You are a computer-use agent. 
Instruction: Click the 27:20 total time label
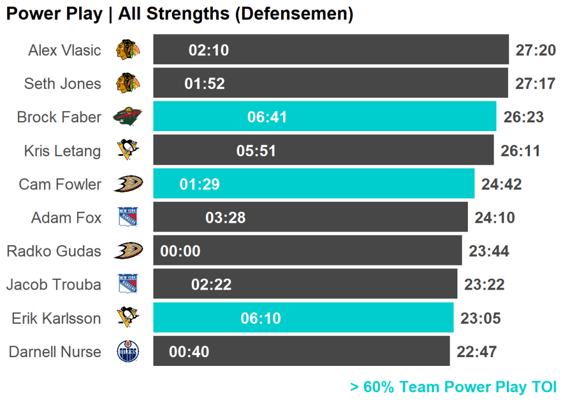(x=536, y=50)
